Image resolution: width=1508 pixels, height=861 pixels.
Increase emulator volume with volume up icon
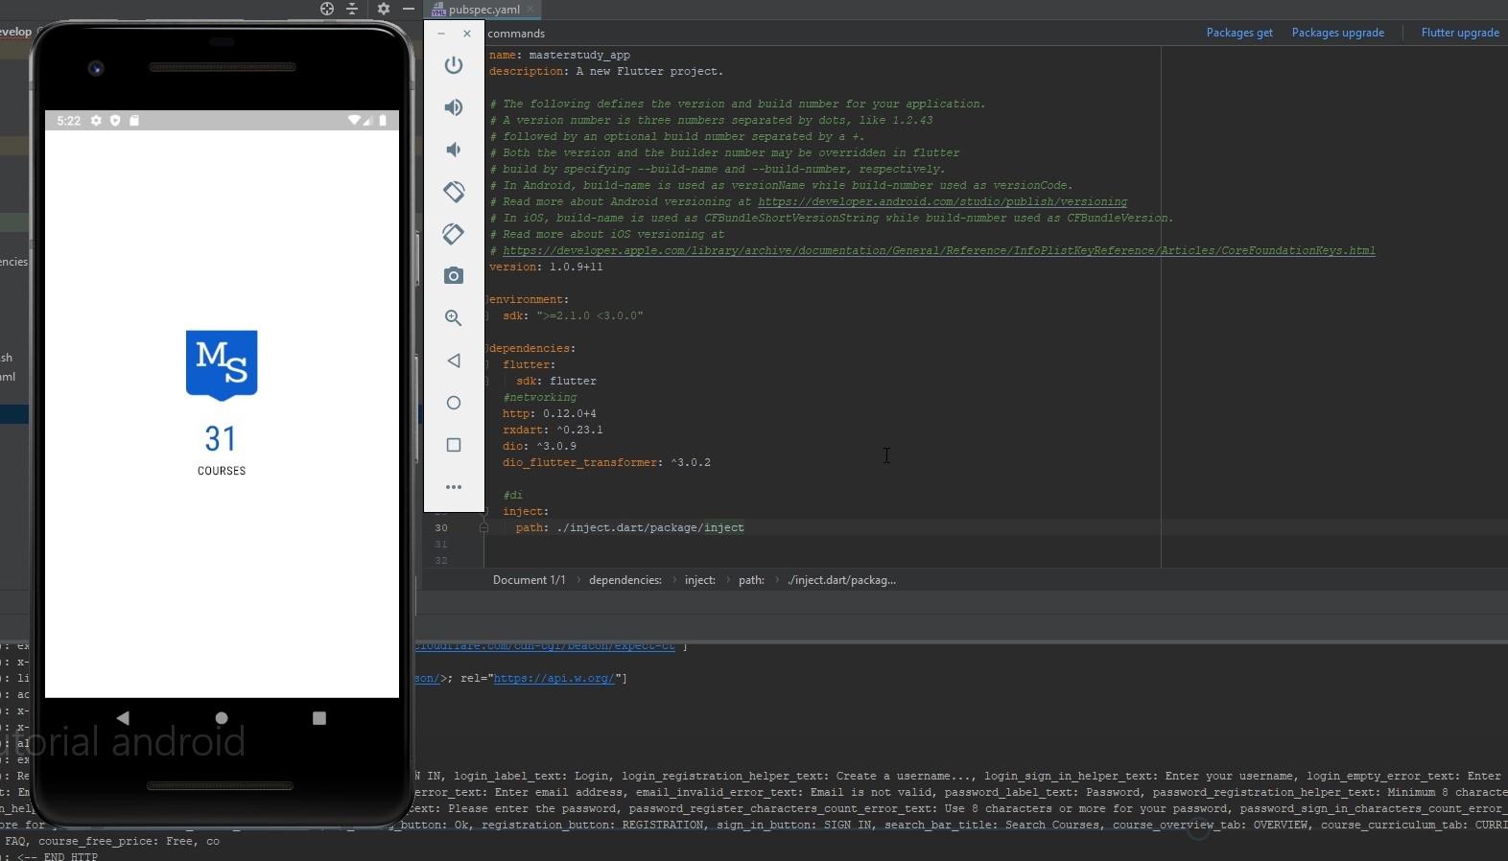454,107
